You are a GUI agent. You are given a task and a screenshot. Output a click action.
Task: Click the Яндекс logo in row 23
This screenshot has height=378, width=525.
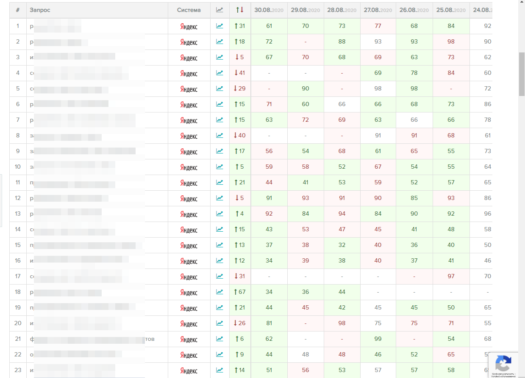[189, 370]
